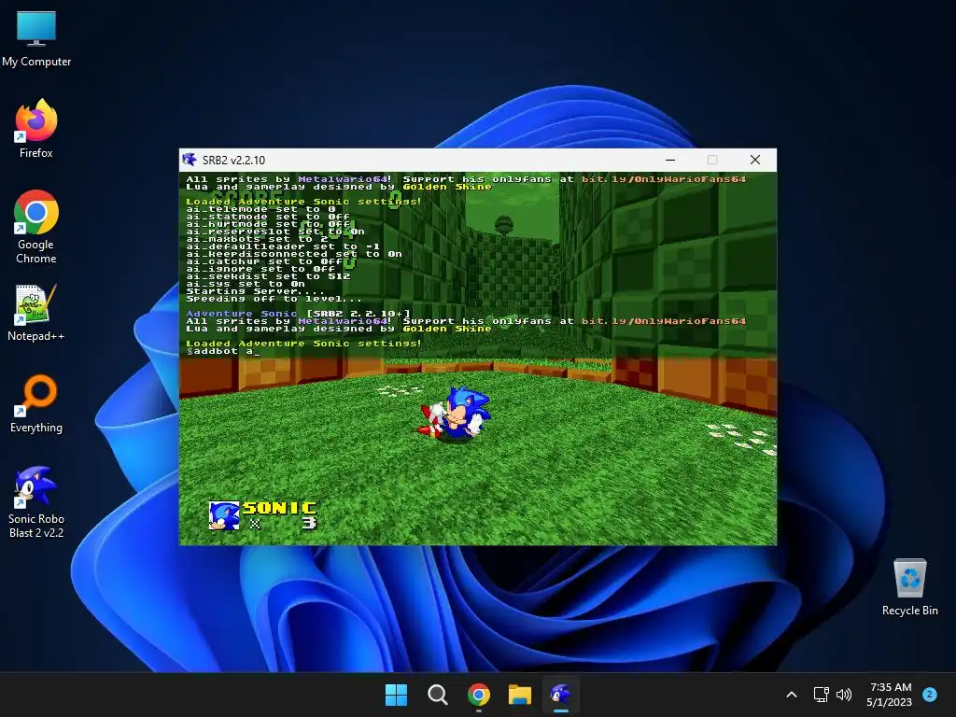
Task: Open taskbar Search magnifier
Action: coord(437,695)
